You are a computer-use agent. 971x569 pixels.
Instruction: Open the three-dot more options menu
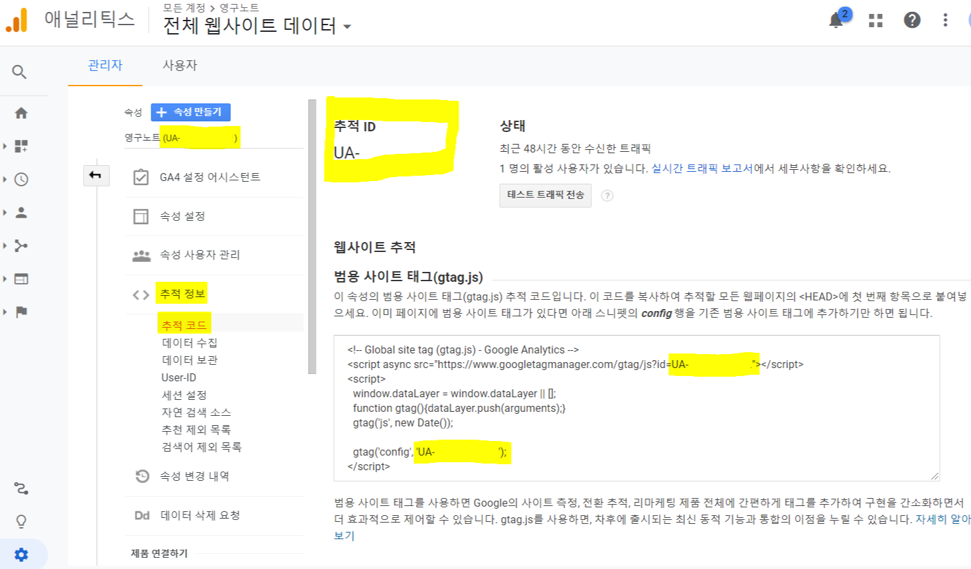pyautogui.click(x=945, y=21)
